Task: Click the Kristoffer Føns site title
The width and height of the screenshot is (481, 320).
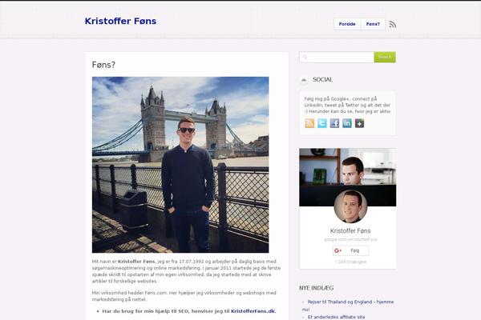Action: coord(120,21)
